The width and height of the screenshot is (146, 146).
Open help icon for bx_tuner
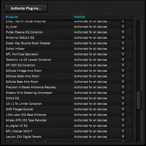[x=123, y=27]
